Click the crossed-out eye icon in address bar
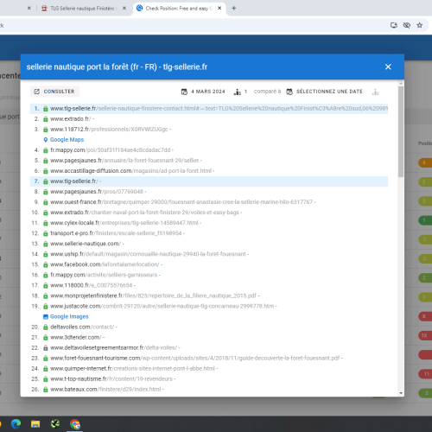 pyautogui.click(x=407, y=25)
